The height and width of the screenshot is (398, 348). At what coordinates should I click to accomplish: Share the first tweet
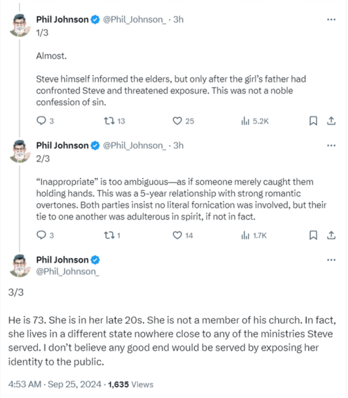pyautogui.click(x=331, y=121)
